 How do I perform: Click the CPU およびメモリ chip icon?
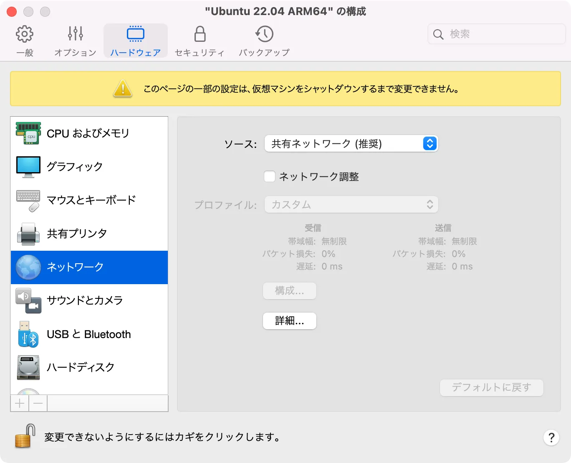coord(28,133)
